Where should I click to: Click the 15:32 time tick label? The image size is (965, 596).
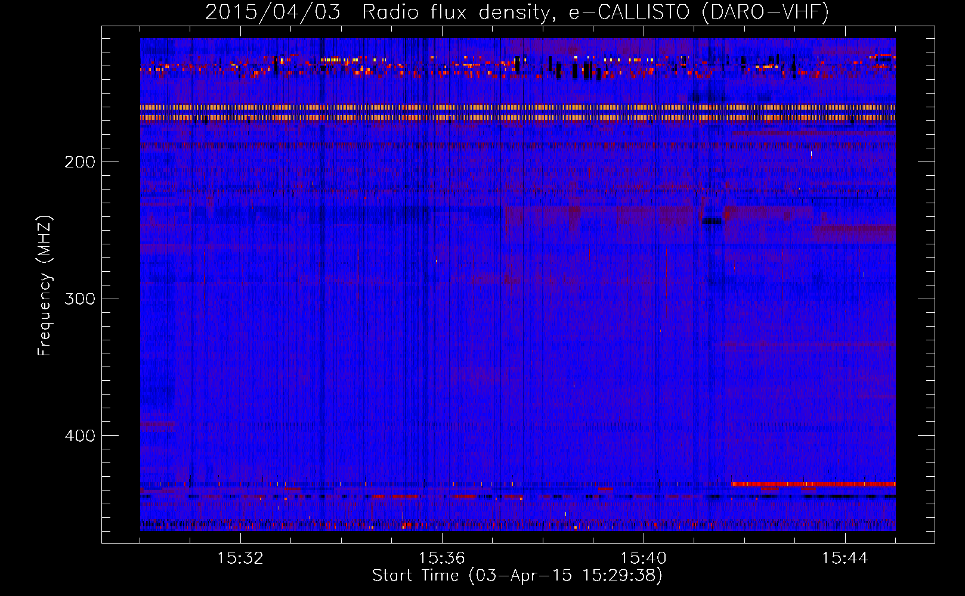pos(240,558)
